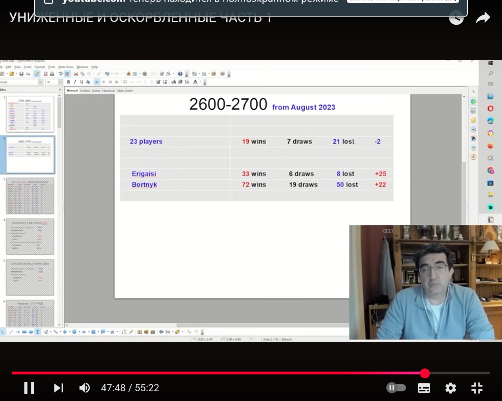Click the Bold formatting icon in Impress
The width and height of the screenshot is (502, 401).
click(69, 82)
